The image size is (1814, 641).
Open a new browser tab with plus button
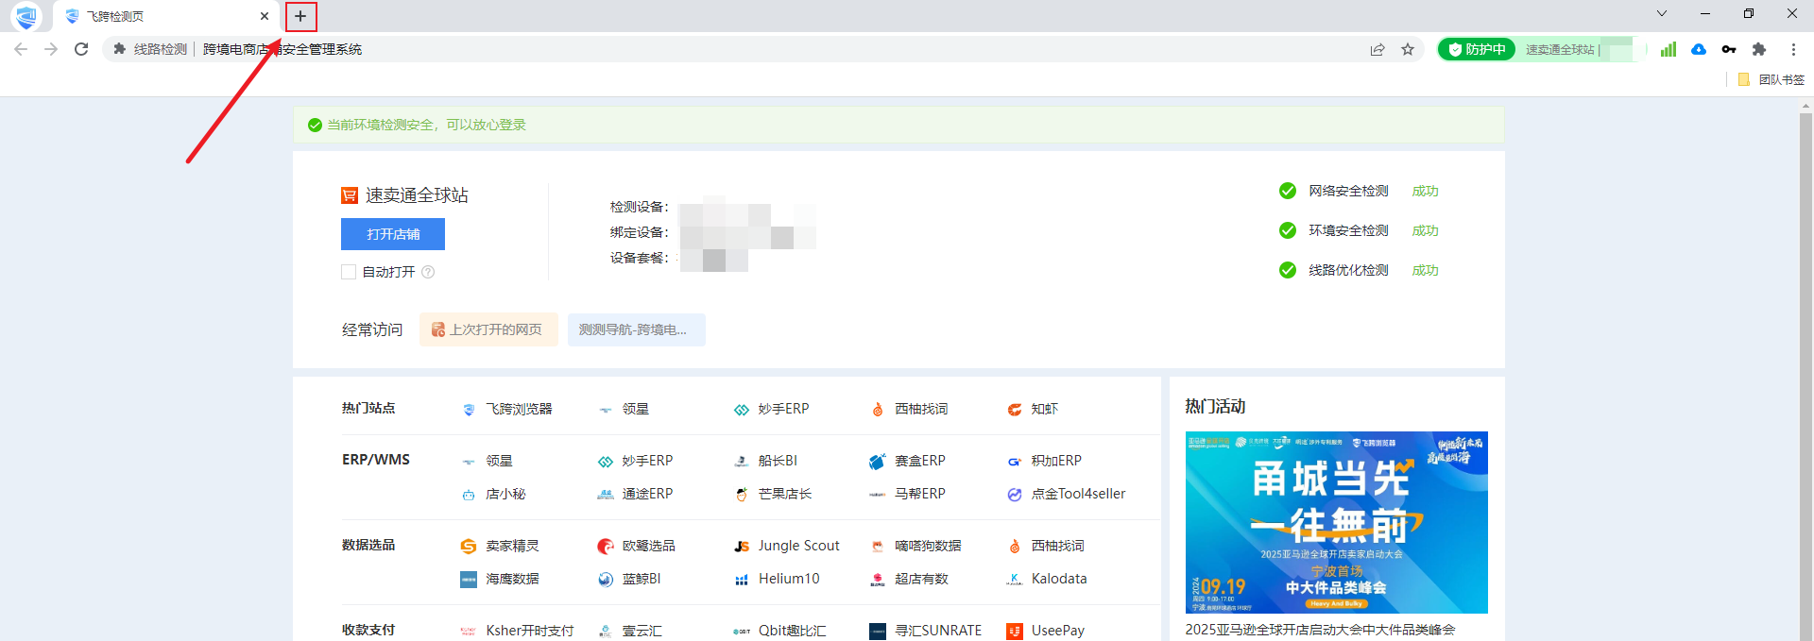tap(300, 16)
